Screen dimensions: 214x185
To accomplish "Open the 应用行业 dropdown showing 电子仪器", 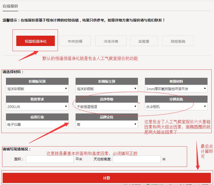I will (37, 124).
